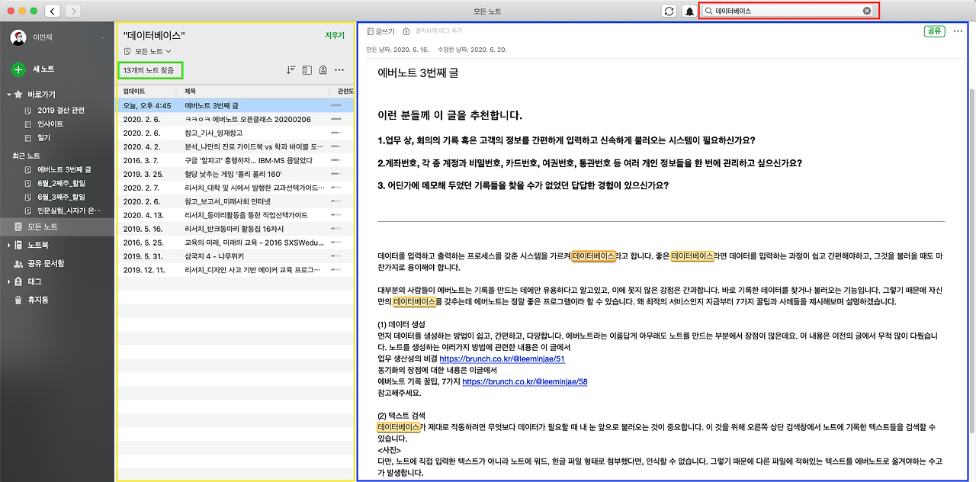Open the account dropdown chevron next to 이민재

(x=103, y=37)
